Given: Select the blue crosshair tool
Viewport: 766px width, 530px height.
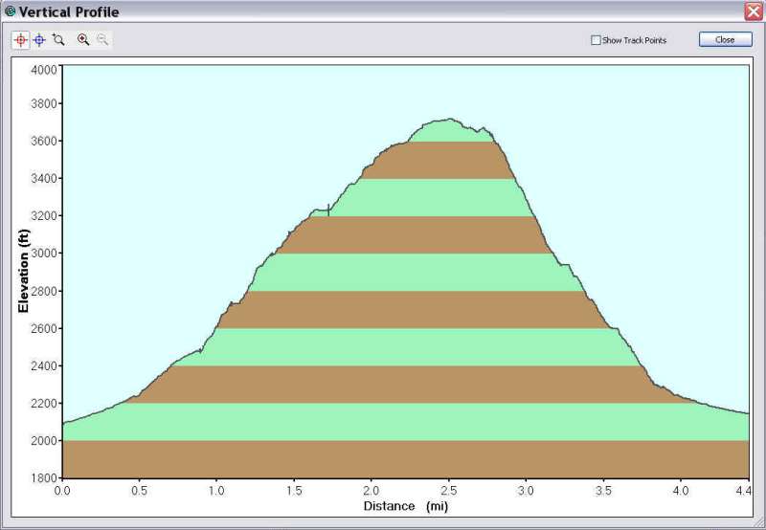Looking at the screenshot, I should click(x=39, y=40).
